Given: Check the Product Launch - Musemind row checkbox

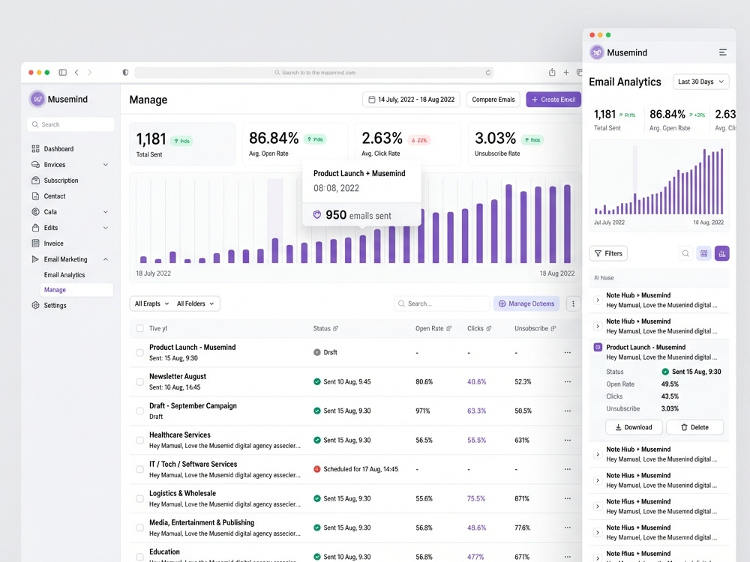Looking at the screenshot, I should click(139, 352).
